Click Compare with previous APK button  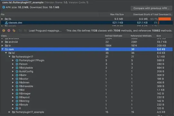tap(151, 8)
